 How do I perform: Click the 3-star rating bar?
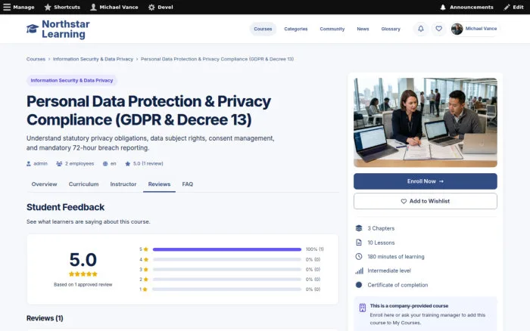(x=227, y=270)
